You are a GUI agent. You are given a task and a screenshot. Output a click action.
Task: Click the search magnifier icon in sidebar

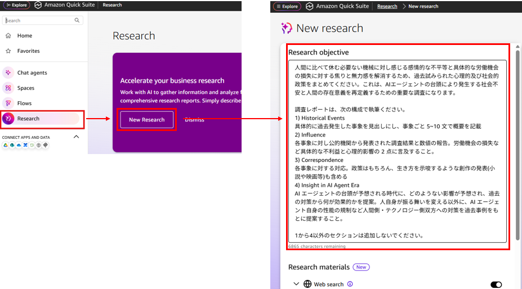click(x=77, y=20)
